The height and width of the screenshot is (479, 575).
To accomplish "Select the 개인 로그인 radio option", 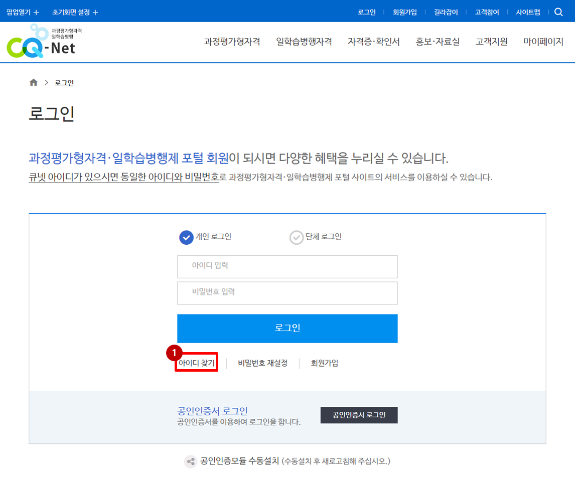I will point(186,237).
